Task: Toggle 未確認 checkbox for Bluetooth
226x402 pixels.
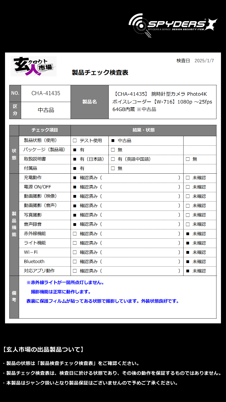Action: [x=188, y=262]
